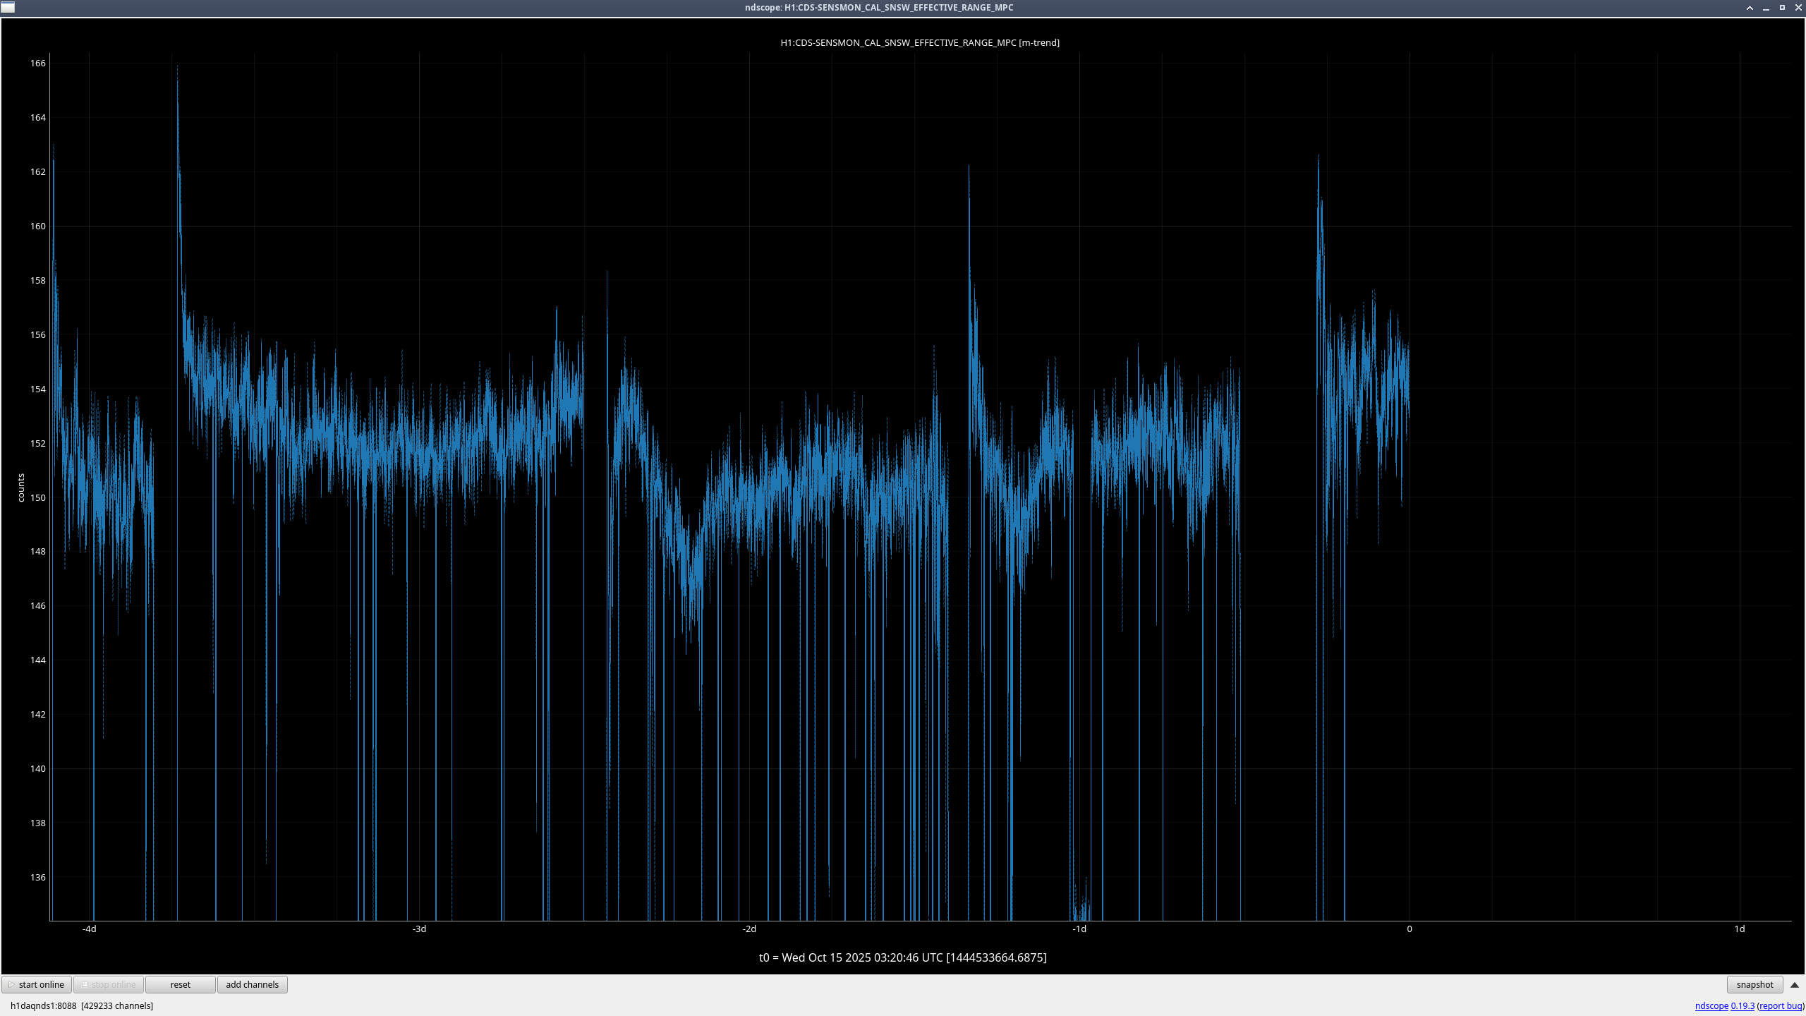Click the plot title channel name label
The height and width of the screenshot is (1016, 1806).
[919, 42]
